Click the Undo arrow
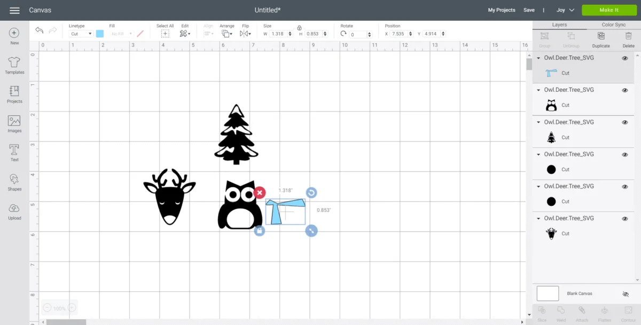 (x=39, y=31)
